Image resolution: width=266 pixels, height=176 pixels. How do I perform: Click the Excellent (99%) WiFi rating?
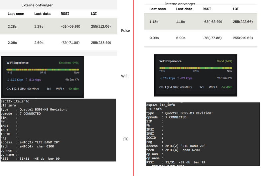[69, 63]
